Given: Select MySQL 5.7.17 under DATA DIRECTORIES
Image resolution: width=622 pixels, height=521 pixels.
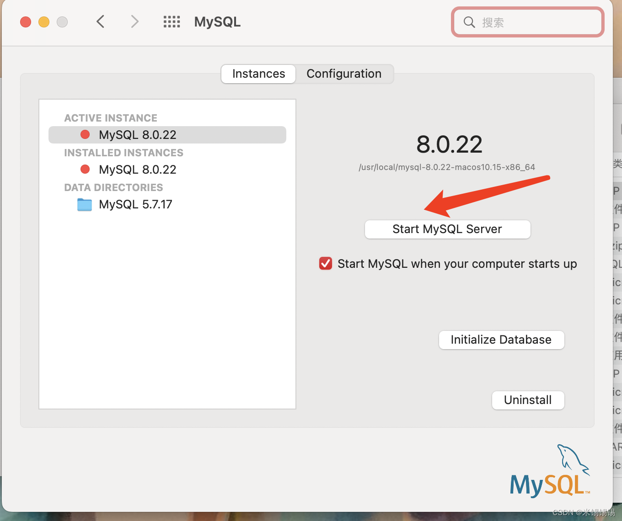Looking at the screenshot, I should 135,204.
